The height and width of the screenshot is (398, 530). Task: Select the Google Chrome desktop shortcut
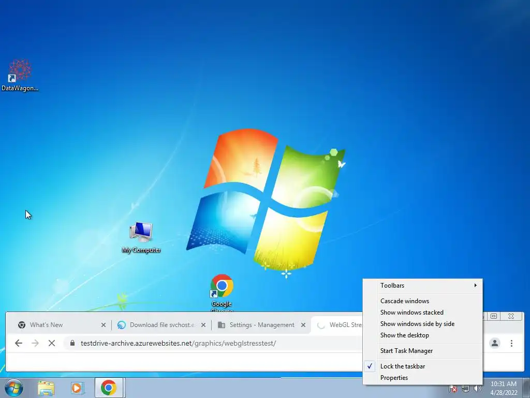point(222,292)
